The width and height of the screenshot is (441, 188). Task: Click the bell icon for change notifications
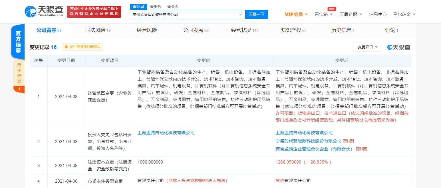coord(66,47)
